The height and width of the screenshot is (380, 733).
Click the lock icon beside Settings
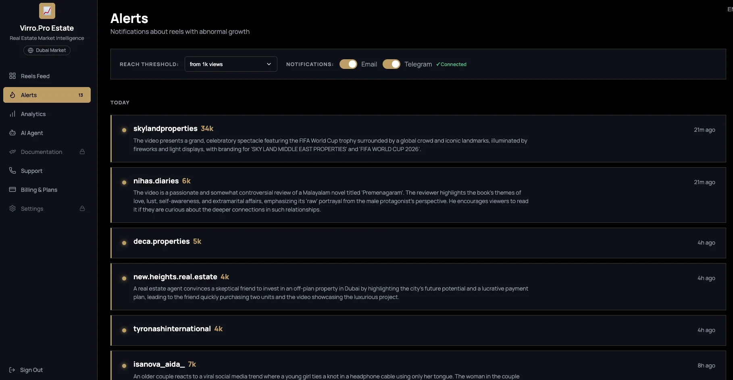[x=82, y=208]
